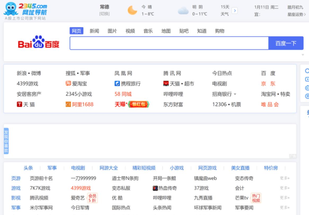Click 切换 to change the city
The width and height of the screenshot is (309, 215).
pos(104,14)
